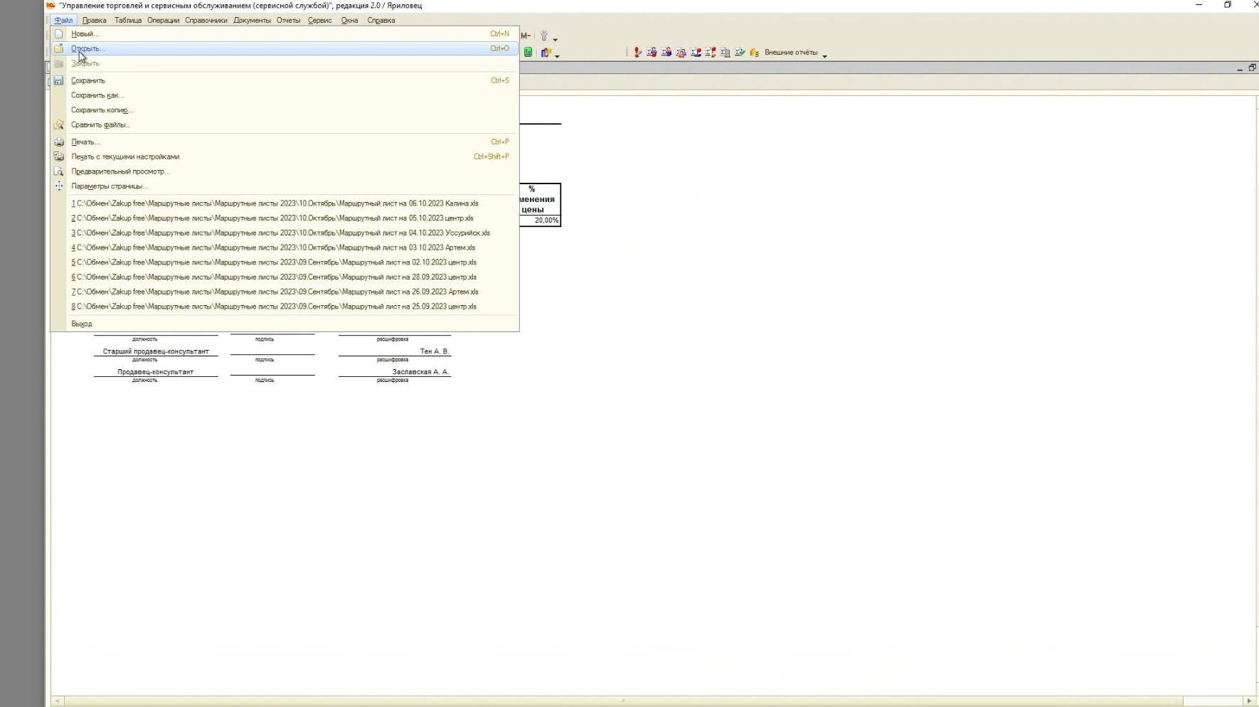Screen dimensions: 1259x707
Task: Click the preview icon beside Предварительный просмотр
Action: tap(59, 171)
